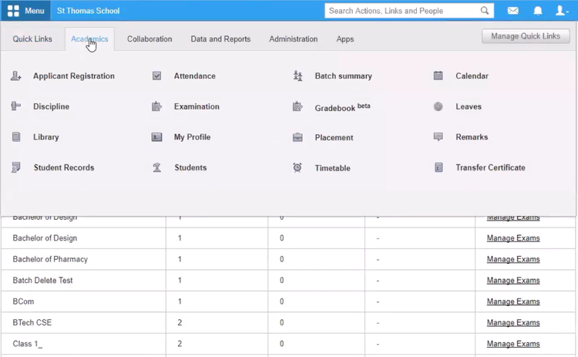Open messages via envelope icon
The height and width of the screenshot is (357, 578).
pyautogui.click(x=512, y=11)
